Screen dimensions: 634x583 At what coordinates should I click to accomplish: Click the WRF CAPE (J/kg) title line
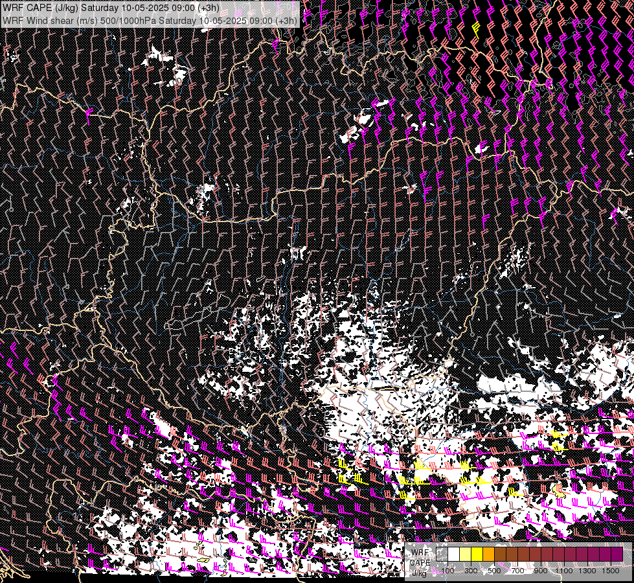coord(111,8)
